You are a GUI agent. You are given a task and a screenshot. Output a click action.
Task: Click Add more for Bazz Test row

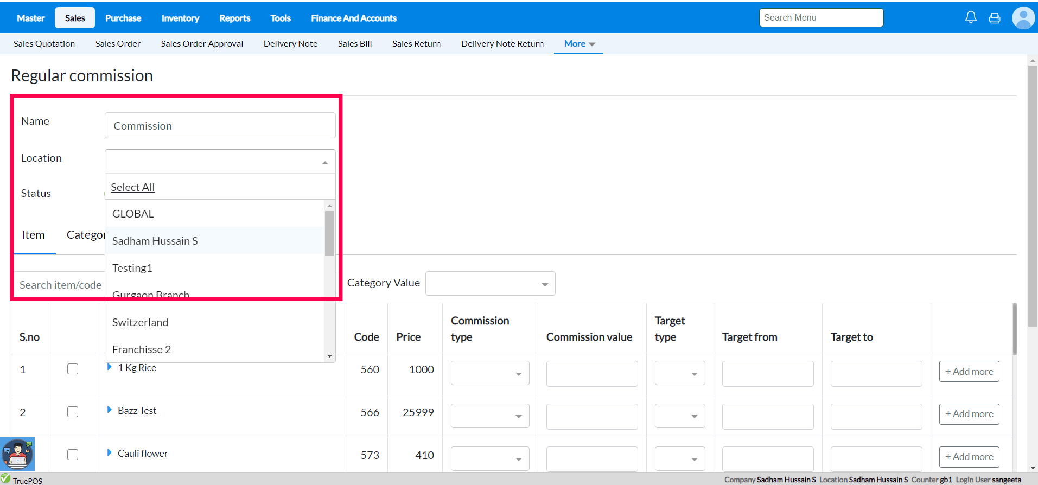(969, 414)
